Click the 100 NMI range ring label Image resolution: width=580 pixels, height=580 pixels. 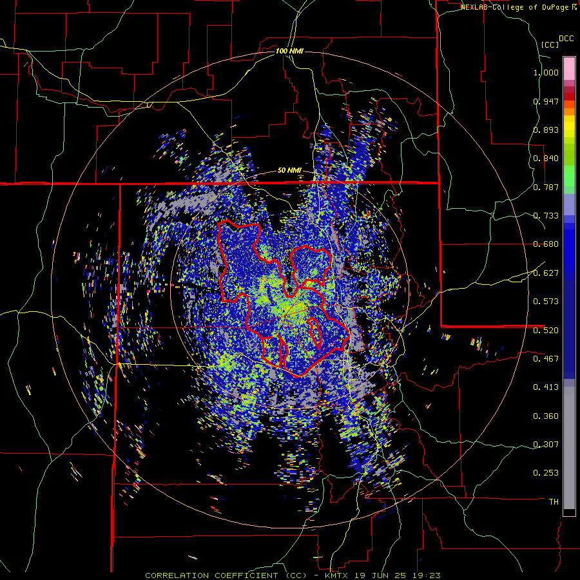289,51
